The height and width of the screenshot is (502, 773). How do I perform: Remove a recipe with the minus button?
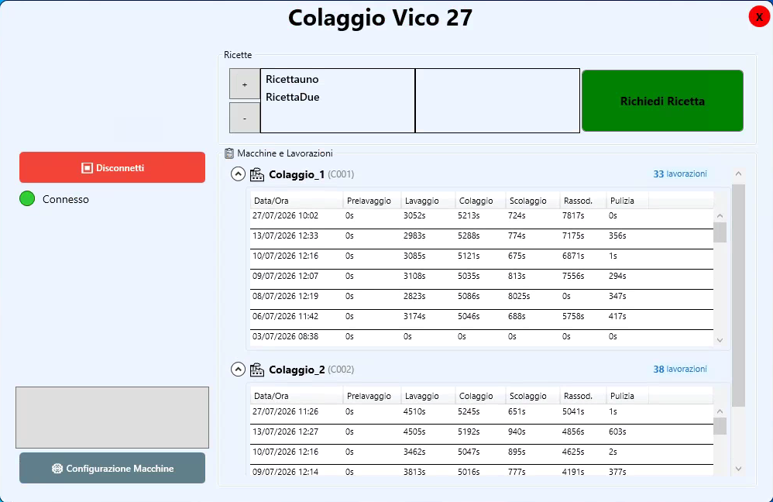pos(245,118)
